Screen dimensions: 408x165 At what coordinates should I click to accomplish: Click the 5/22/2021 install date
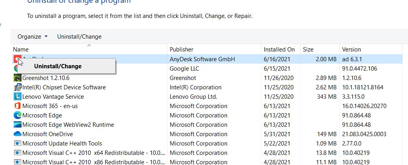[277, 143]
